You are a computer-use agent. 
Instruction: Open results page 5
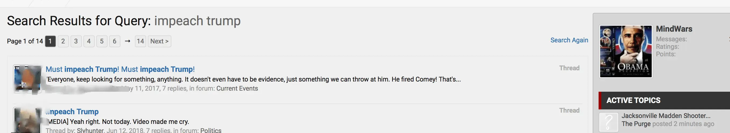coord(102,41)
